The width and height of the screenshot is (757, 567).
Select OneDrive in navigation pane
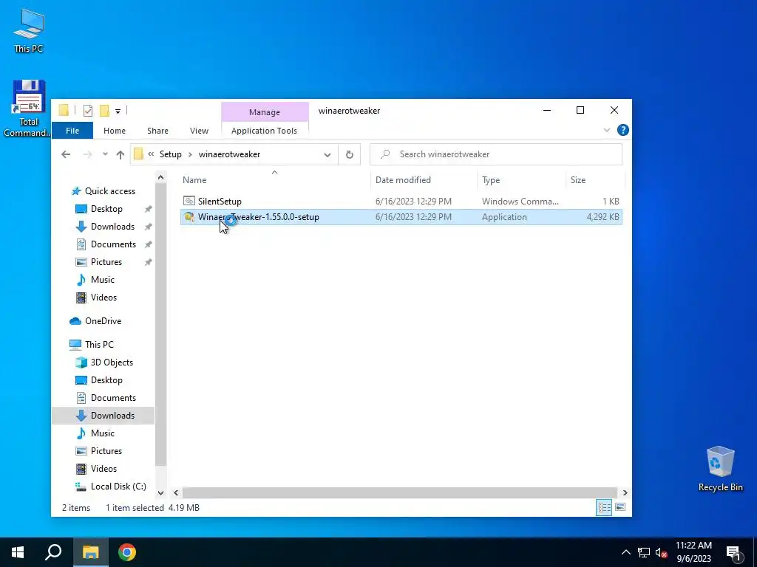(103, 321)
